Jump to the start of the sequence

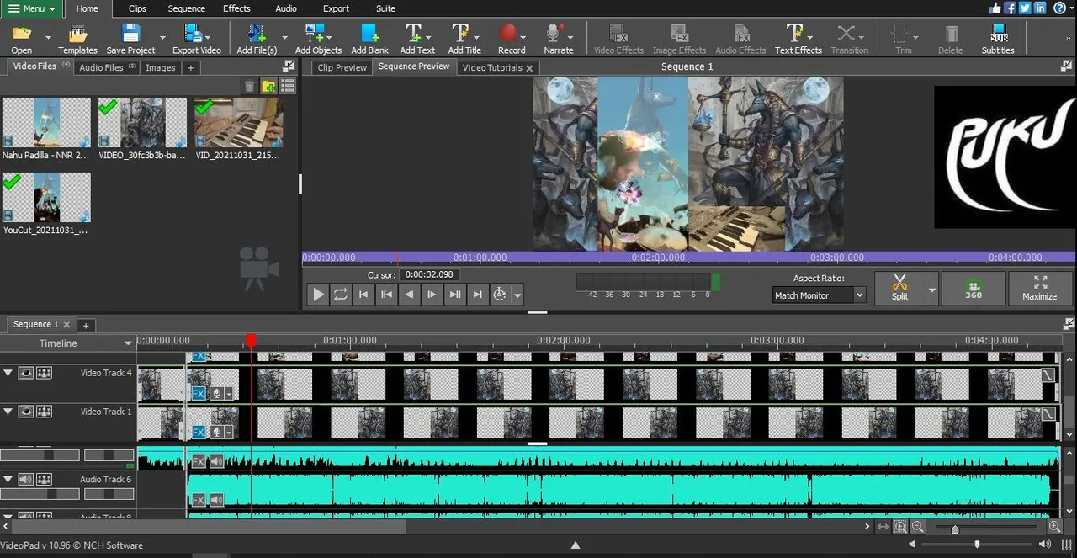pyautogui.click(x=363, y=294)
